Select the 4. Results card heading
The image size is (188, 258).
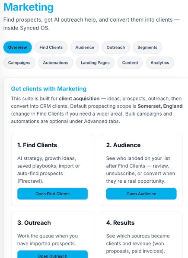[120, 223]
